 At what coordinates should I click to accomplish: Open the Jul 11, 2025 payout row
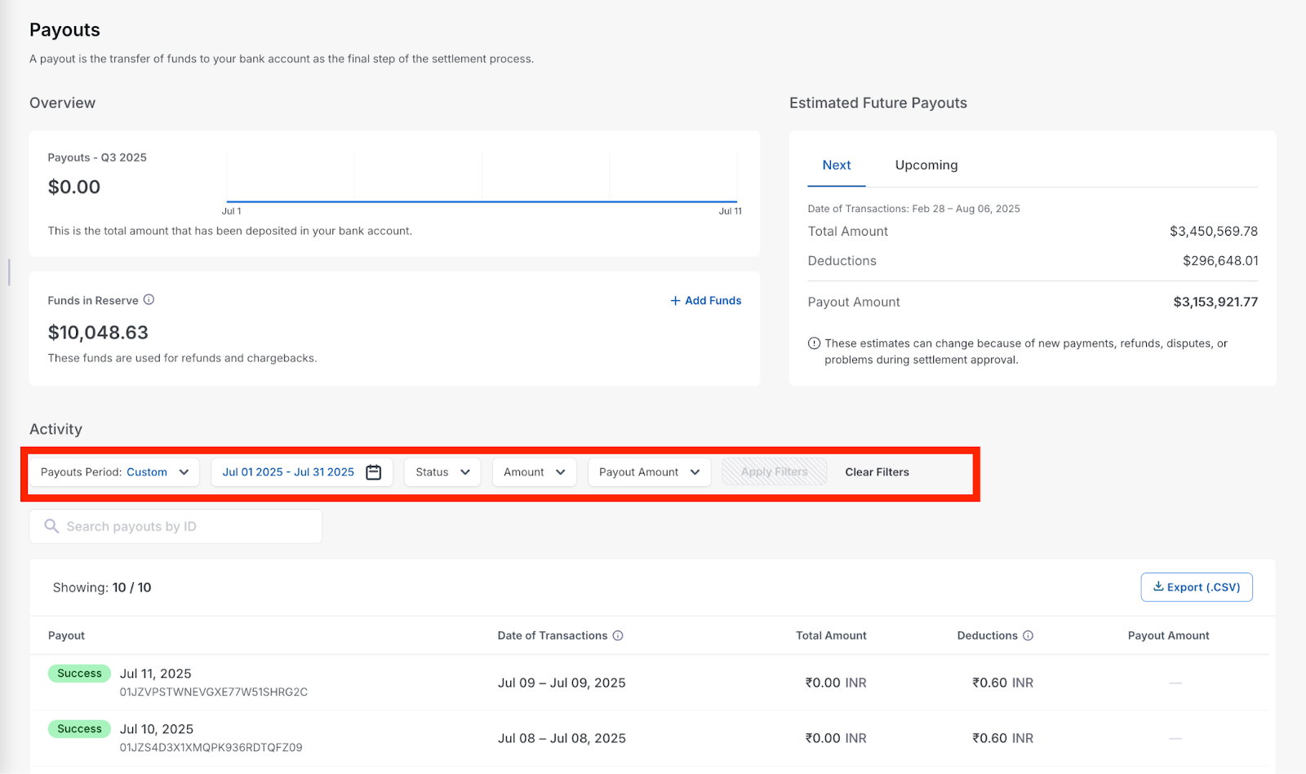point(649,683)
